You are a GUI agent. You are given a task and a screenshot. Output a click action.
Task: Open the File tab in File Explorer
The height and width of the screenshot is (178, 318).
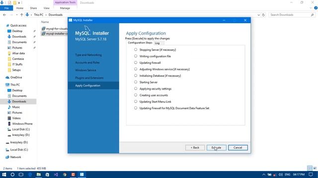click(6, 8)
